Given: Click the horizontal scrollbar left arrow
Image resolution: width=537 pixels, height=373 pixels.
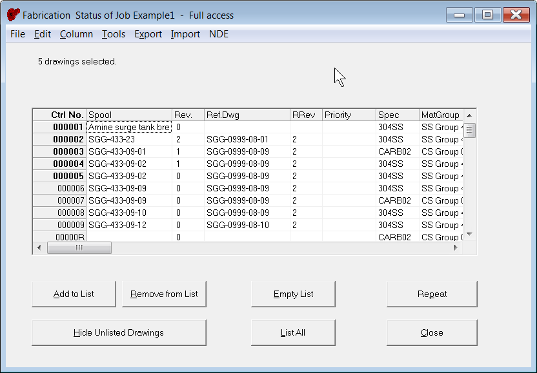Looking at the screenshot, I should click(39, 248).
